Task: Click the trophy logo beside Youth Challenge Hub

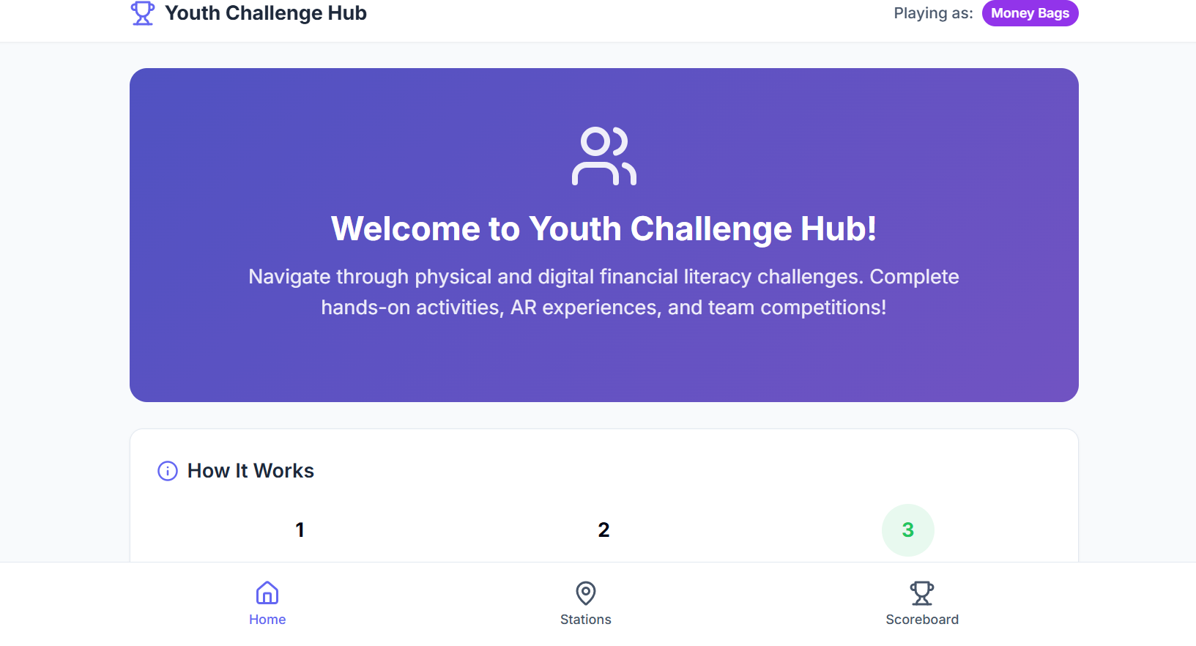Action: 142,12
